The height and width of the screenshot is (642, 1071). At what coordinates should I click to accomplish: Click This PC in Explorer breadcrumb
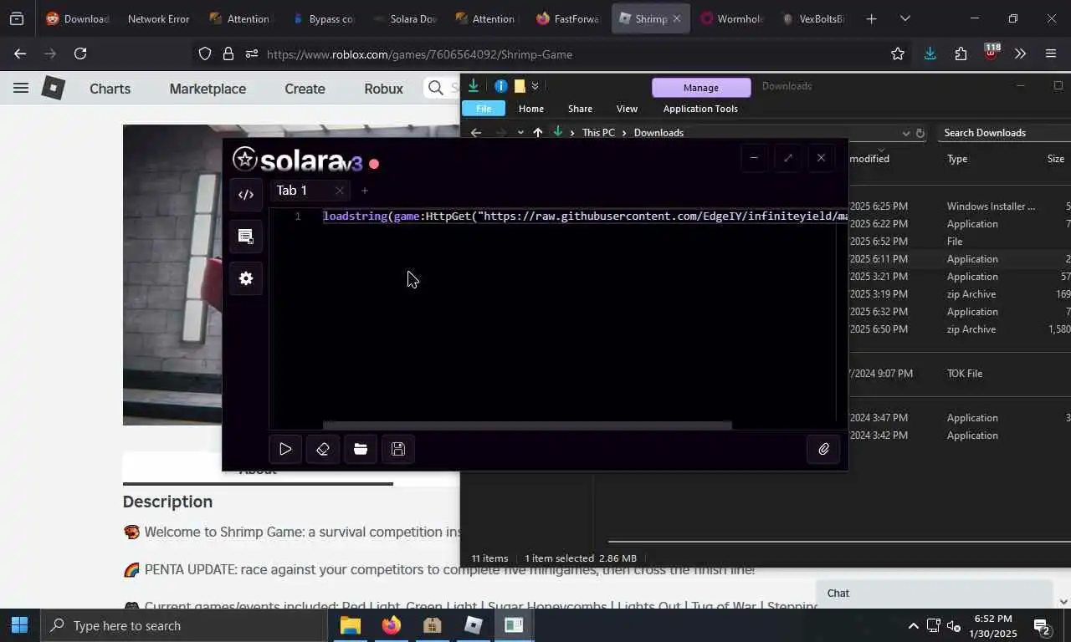598,133
